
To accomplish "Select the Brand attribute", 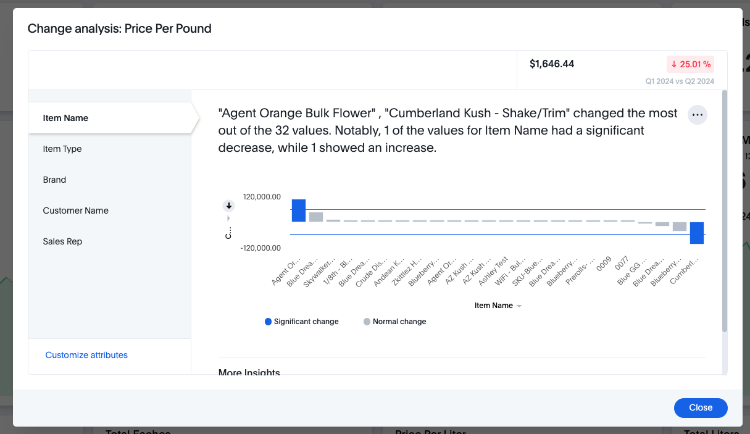I will tap(54, 180).
